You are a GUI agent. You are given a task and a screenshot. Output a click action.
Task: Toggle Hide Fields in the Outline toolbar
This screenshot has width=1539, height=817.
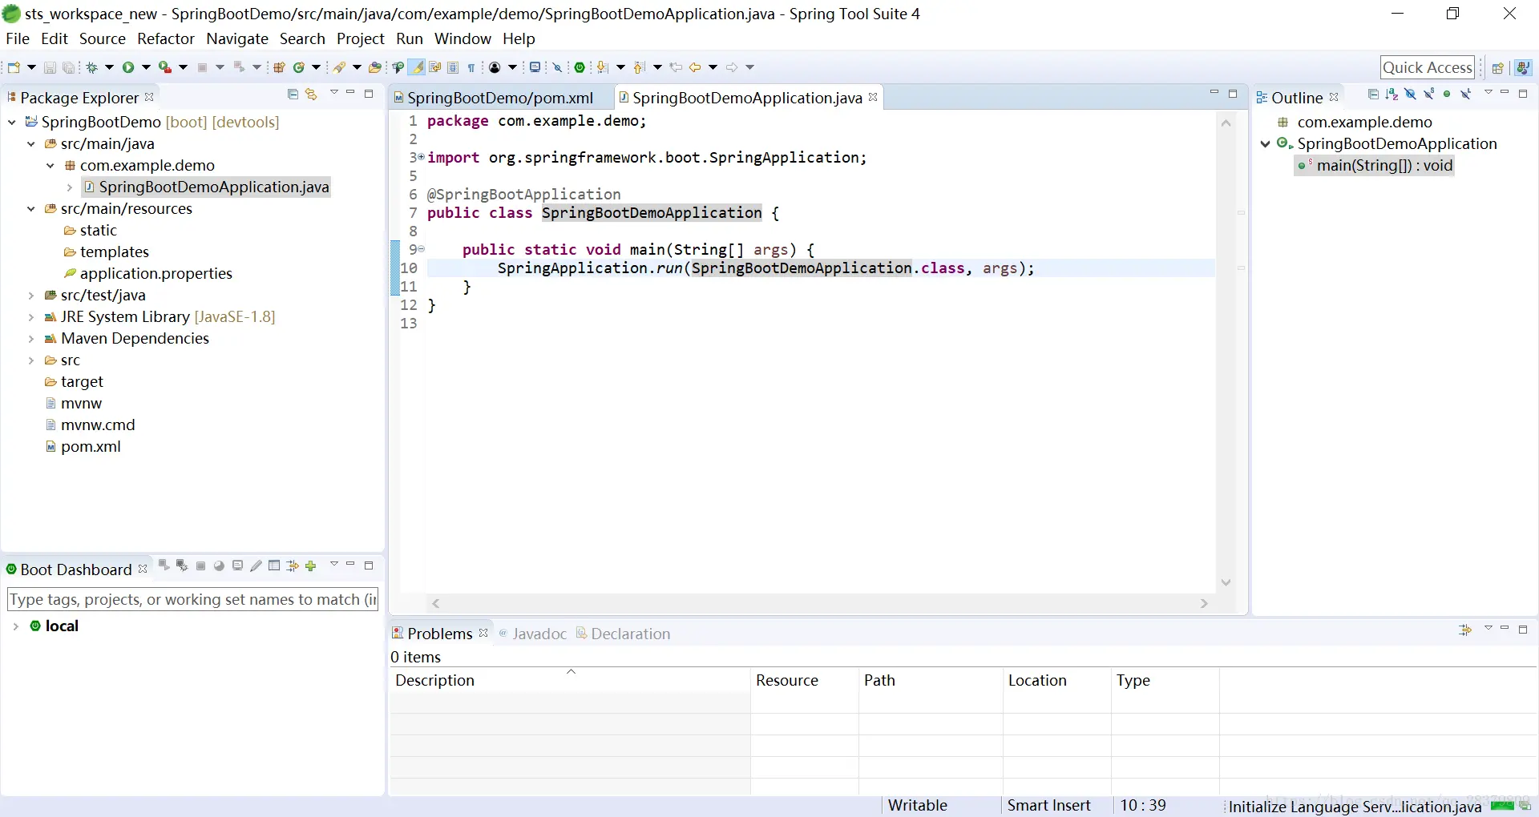click(x=1410, y=95)
